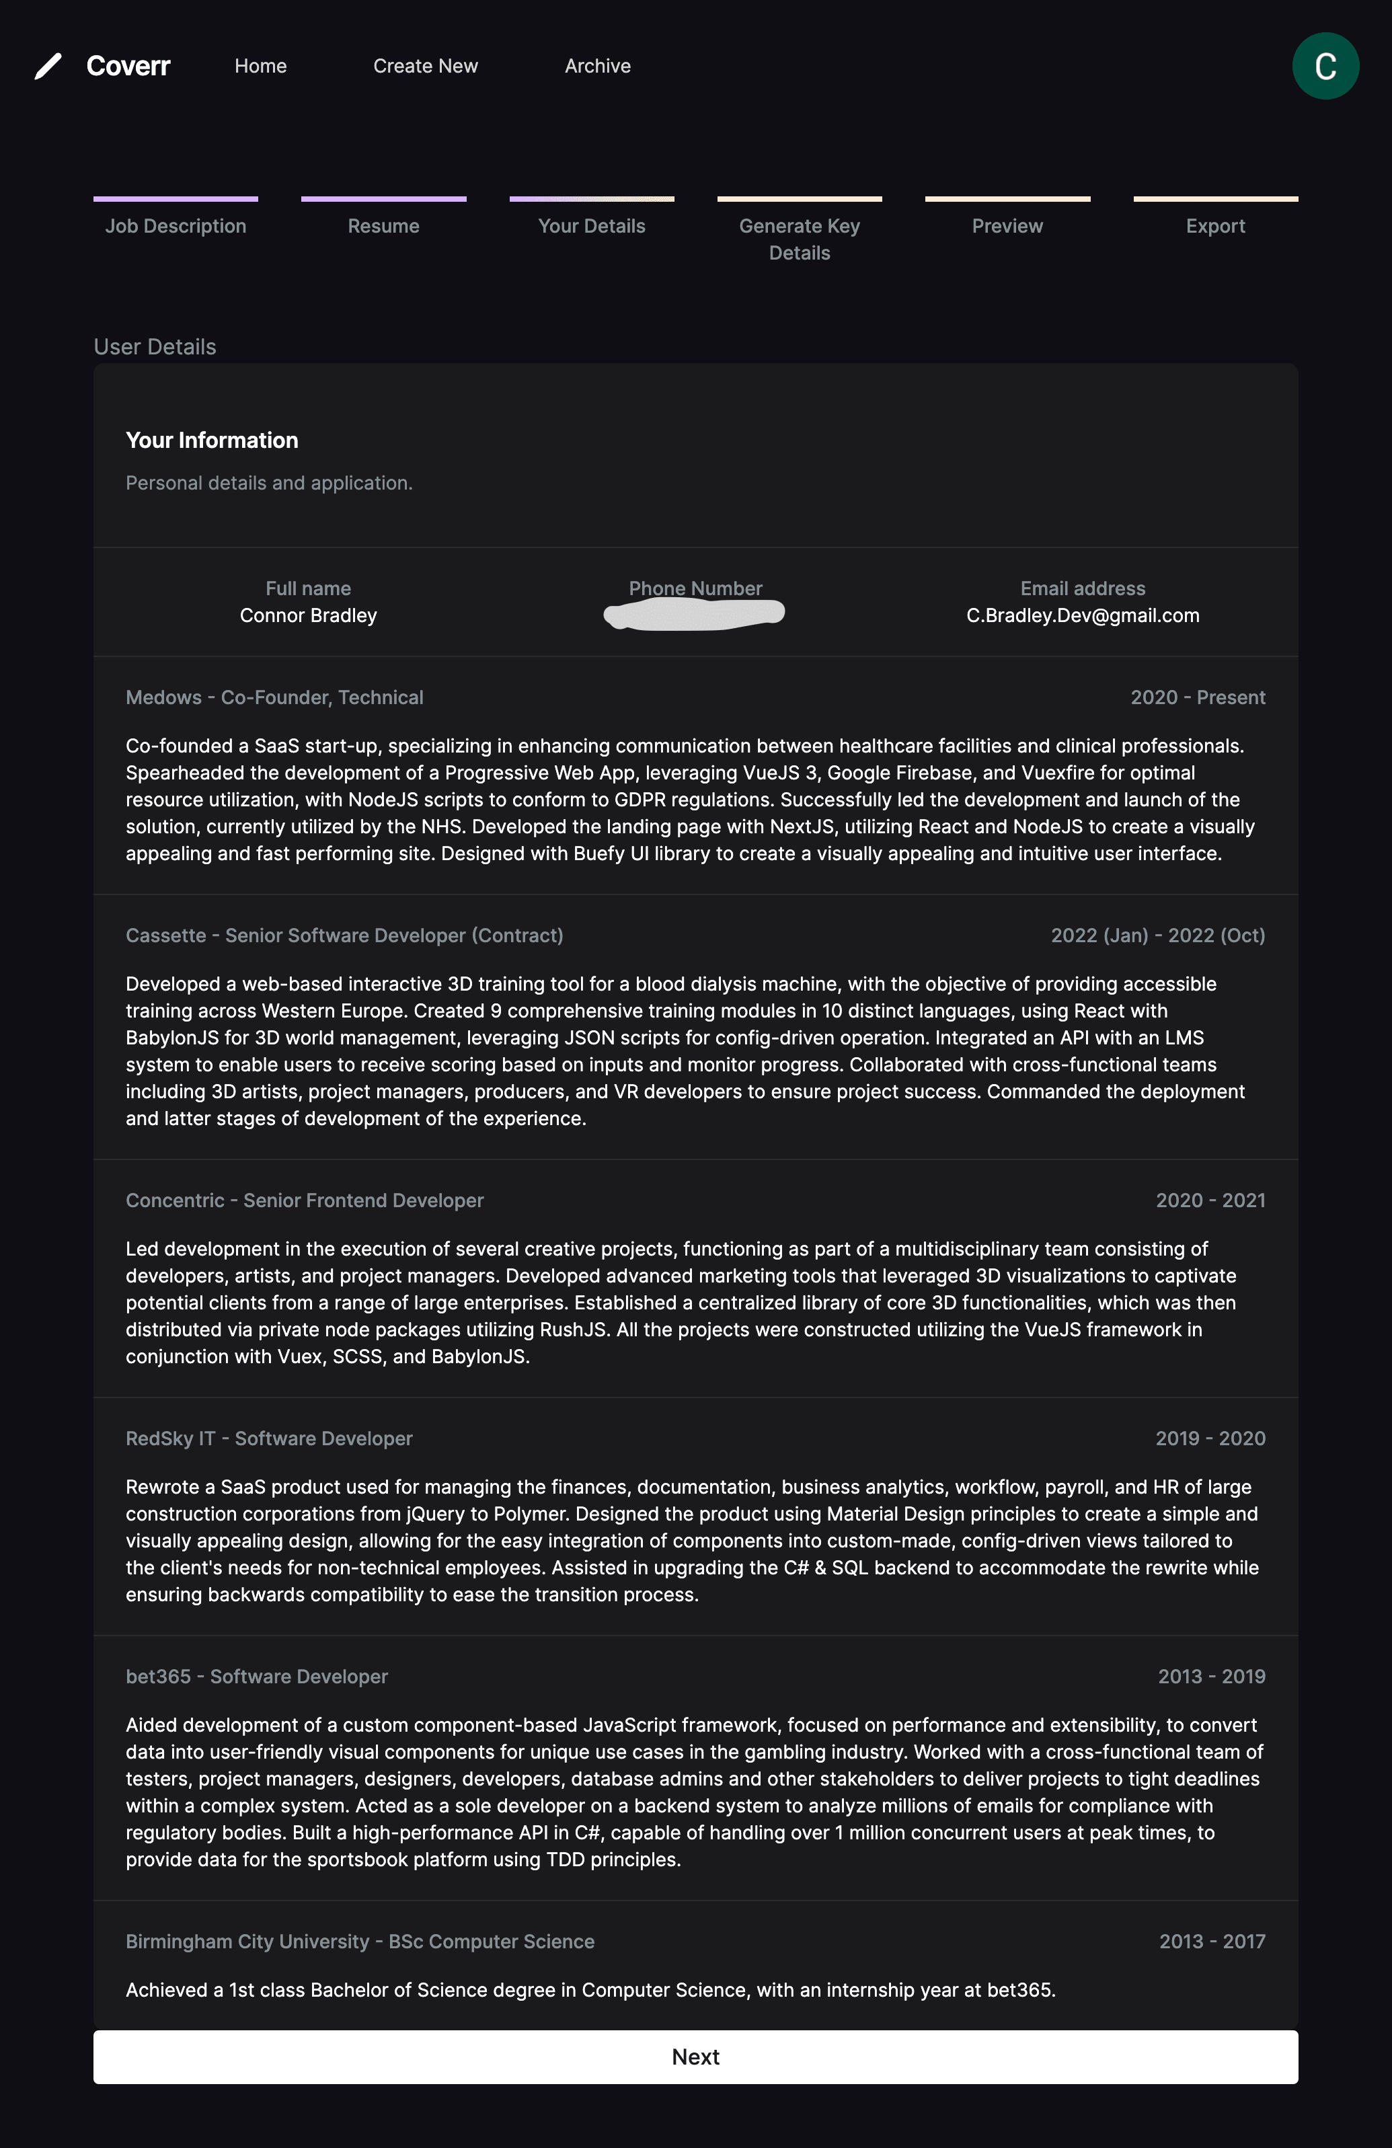Click the Coverr logo icon

click(x=46, y=66)
